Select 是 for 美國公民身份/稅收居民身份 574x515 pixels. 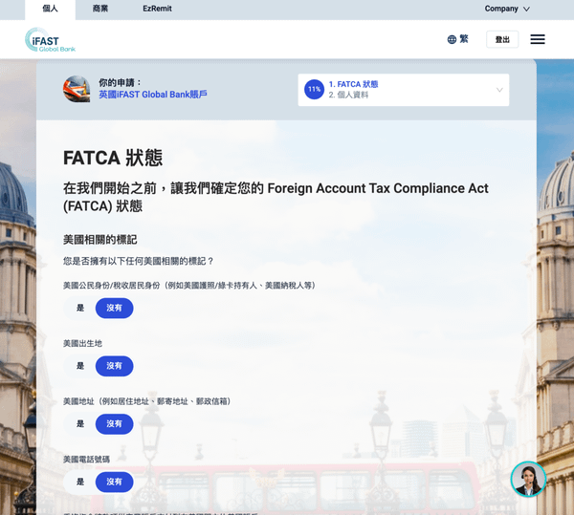point(80,308)
